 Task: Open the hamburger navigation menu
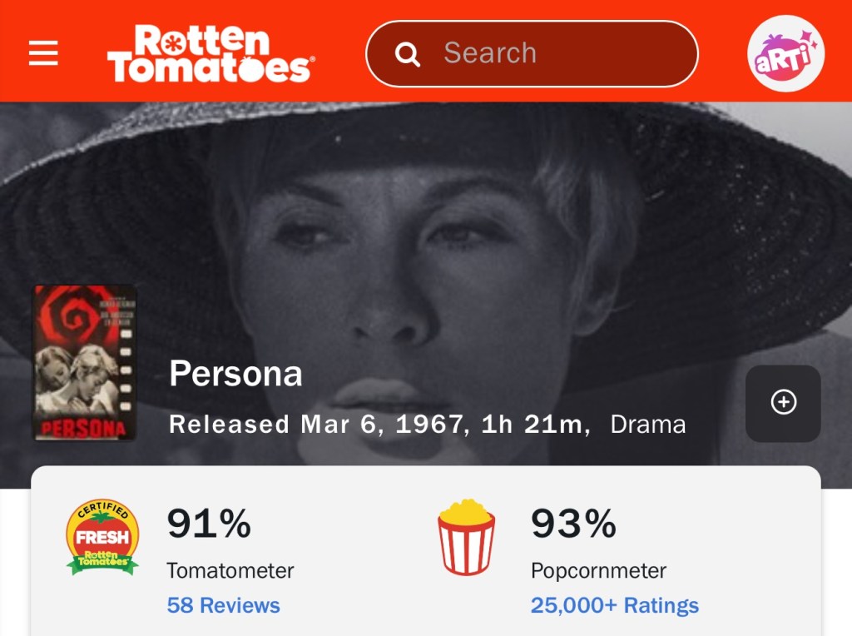point(43,53)
